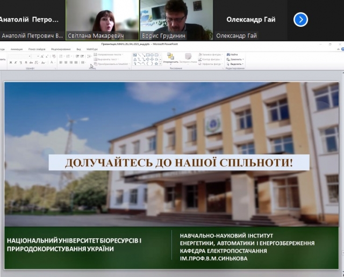Align text left
The height and width of the screenshot is (277, 344).
61,62
